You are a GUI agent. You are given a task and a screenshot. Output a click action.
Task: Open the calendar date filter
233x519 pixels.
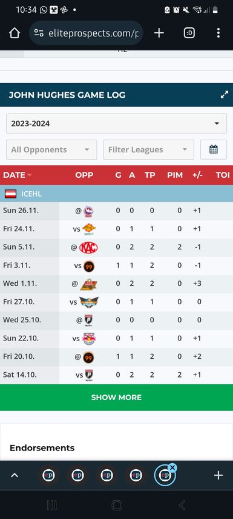point(214,149)
